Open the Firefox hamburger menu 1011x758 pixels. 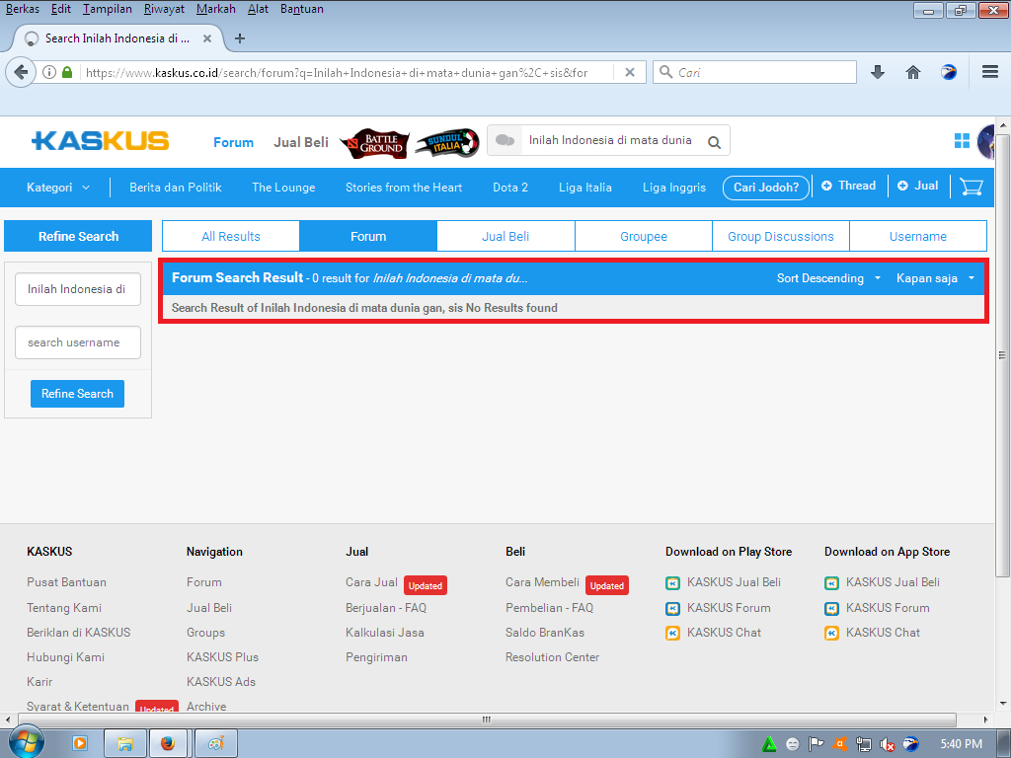(989, 72)
